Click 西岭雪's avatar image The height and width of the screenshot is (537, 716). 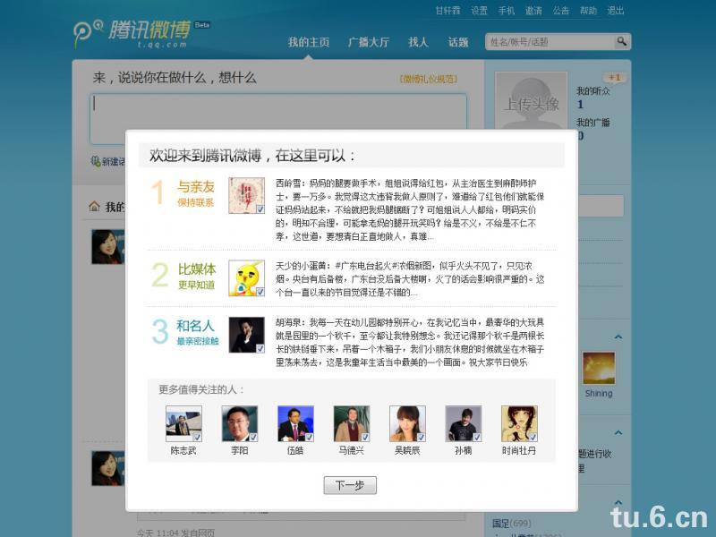coord(246,195)
